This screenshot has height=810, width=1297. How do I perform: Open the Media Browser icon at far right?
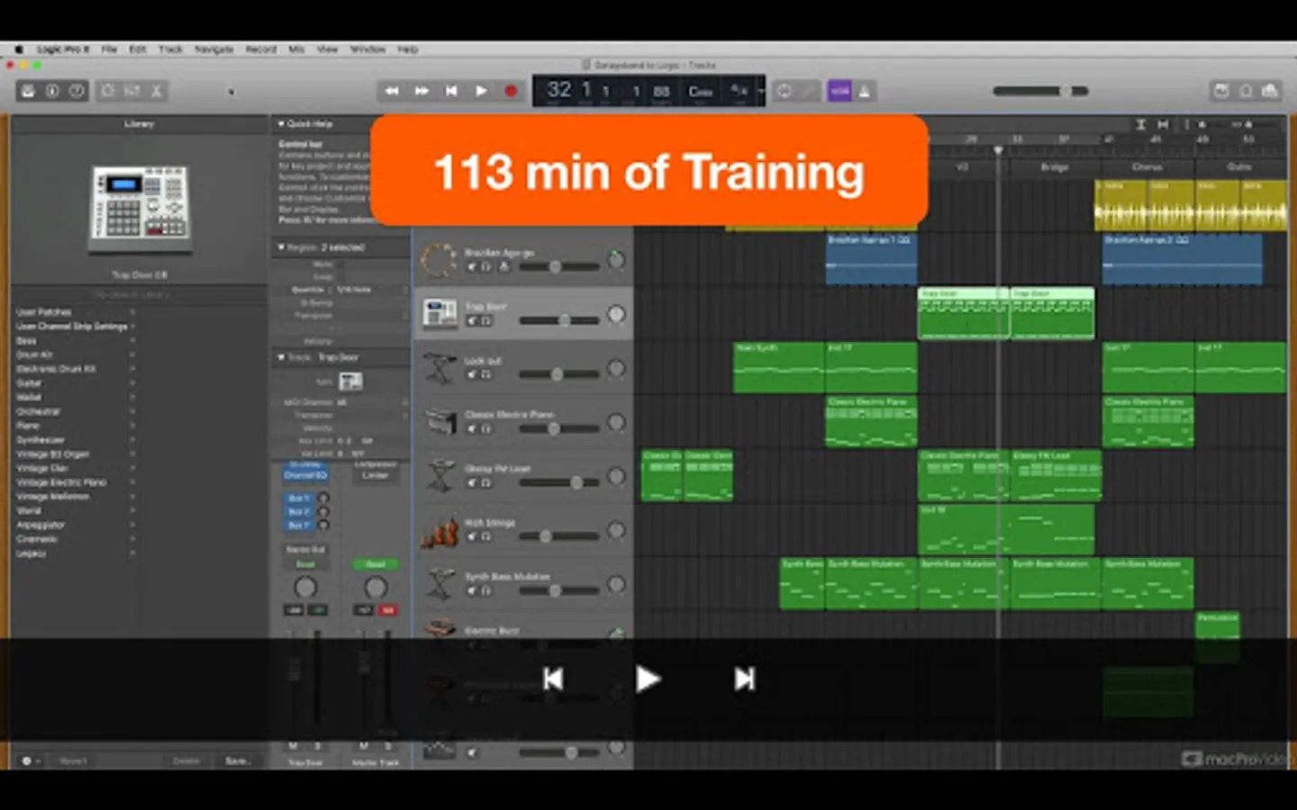tap(1270, 91)
